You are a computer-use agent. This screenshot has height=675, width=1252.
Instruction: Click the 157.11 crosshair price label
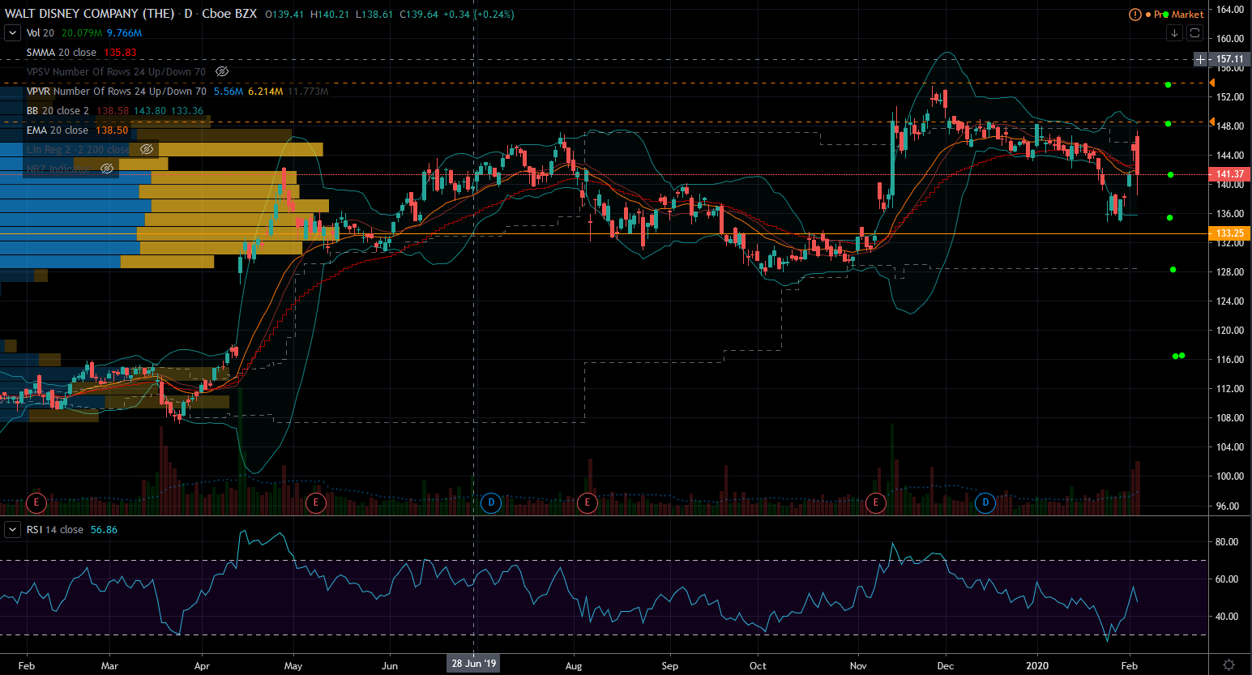1230,59
